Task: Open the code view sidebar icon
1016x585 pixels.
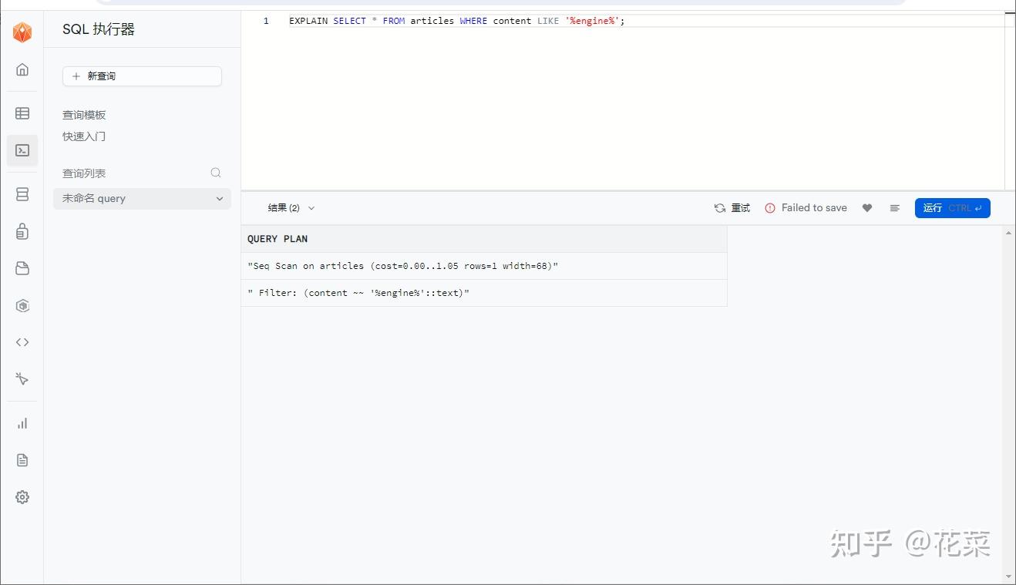Action: pyautogui.click(x=22, y=341)
